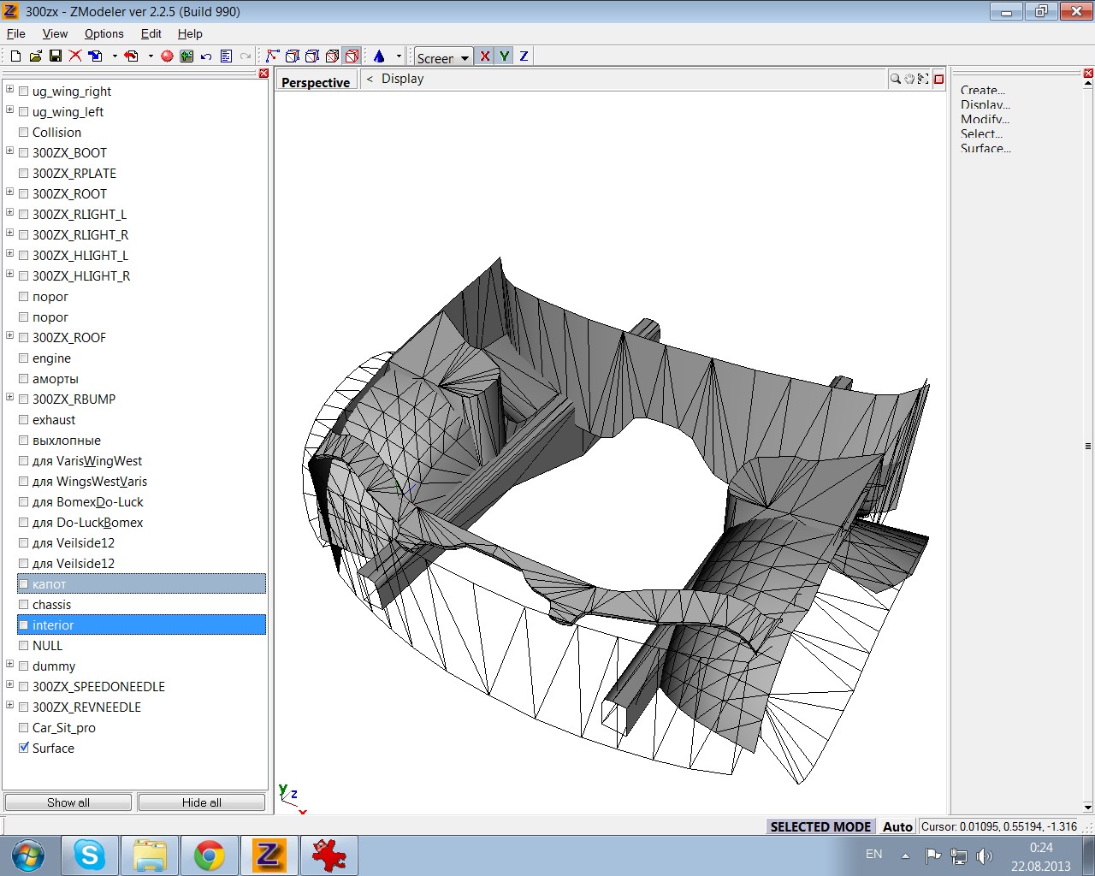Screen dimensions: 1095x876
Task: Open dropdown arrow next to blue cone icon
Action: [x=399, y=56]
